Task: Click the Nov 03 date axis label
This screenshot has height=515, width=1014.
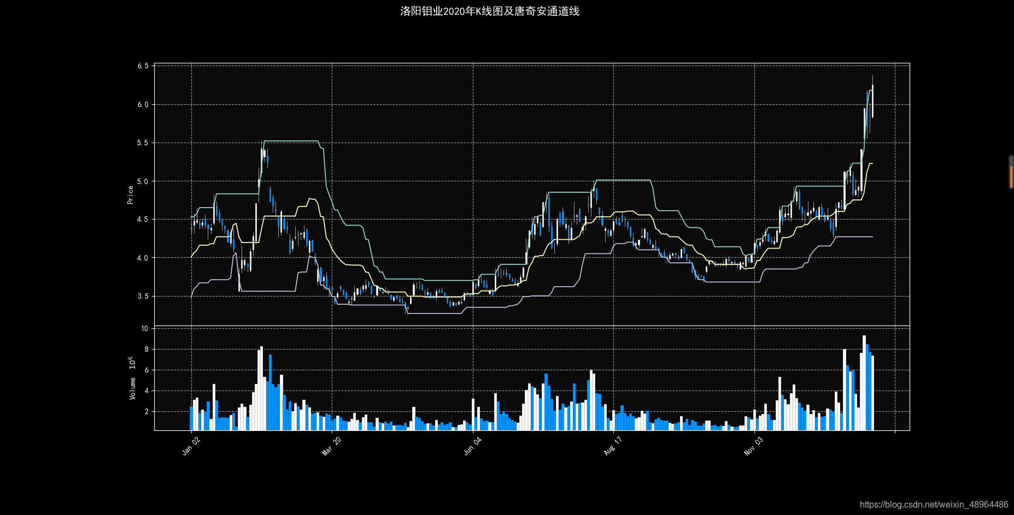Action: point(753,446)
